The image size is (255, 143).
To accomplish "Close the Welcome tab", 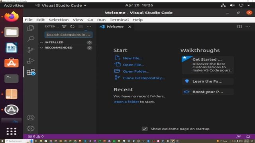I will pyautogui.click(x=129, y=27).
